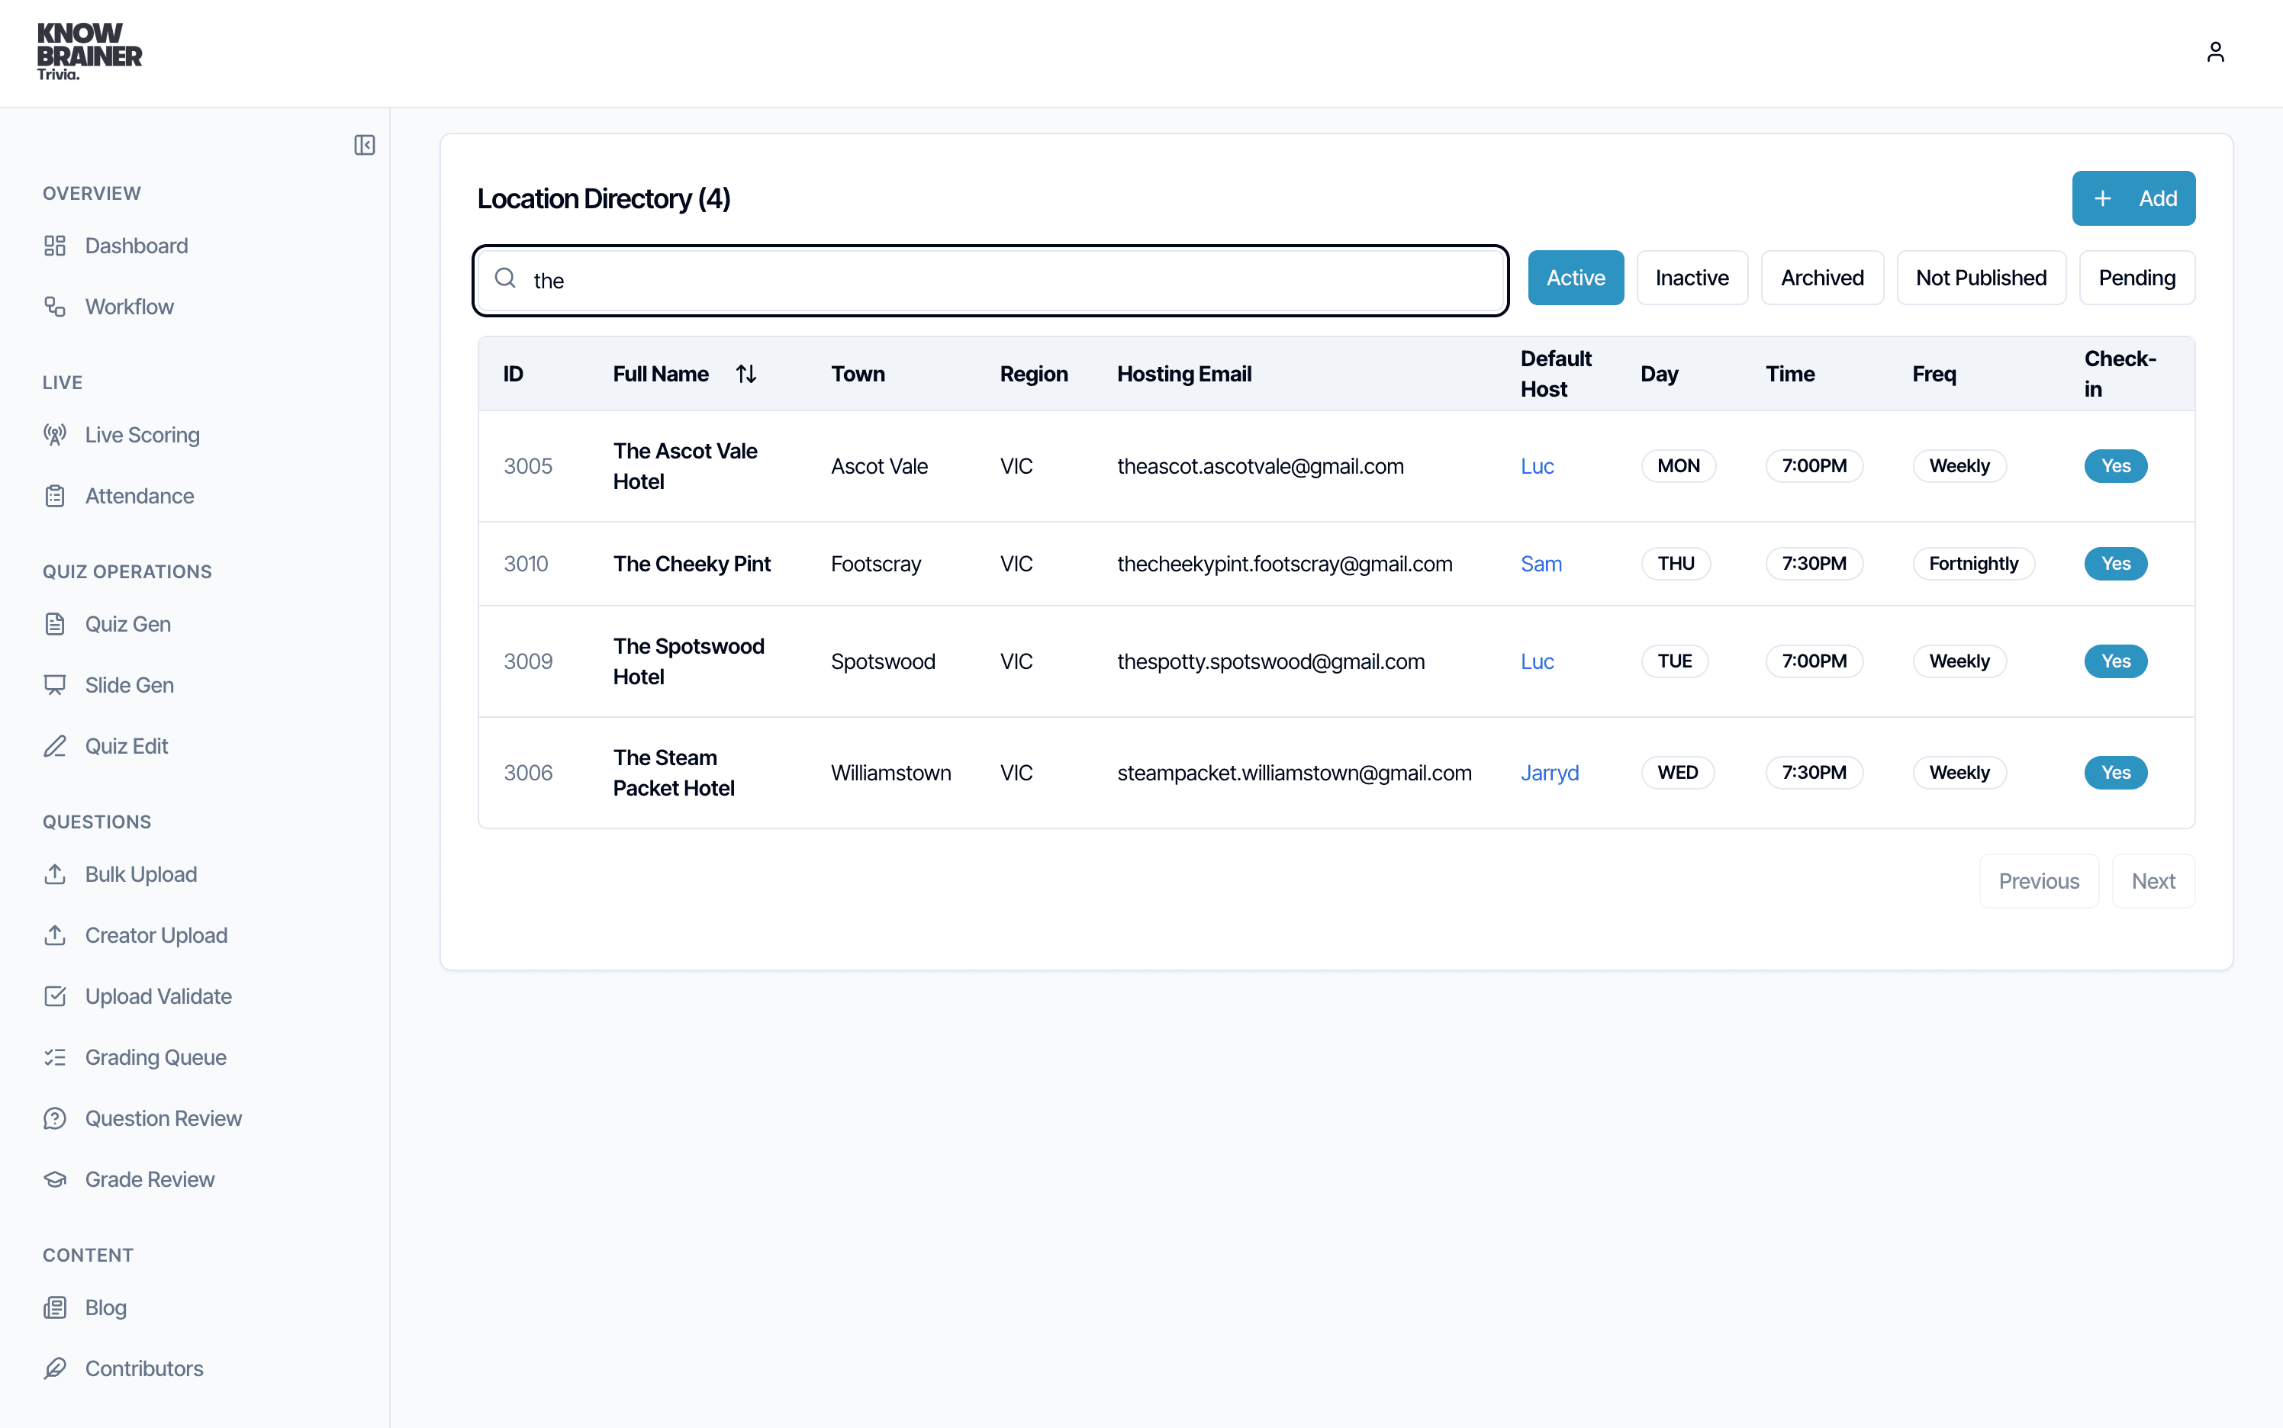
Task: Click the search magnifier icon
Action: (505, 278)
